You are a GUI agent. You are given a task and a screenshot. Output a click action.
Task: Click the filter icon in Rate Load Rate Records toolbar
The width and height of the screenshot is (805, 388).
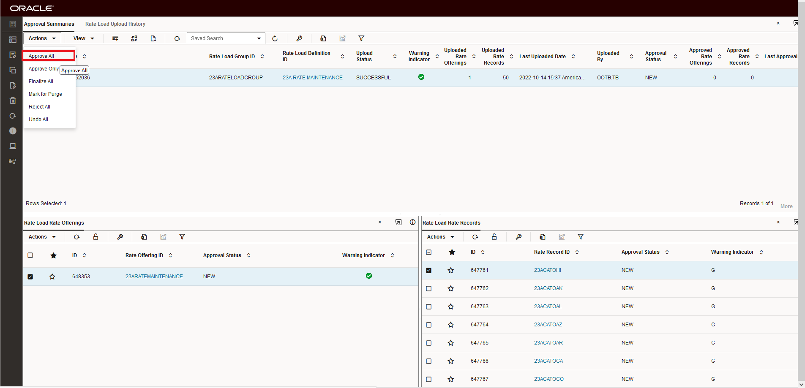click(x=581, y=237)
